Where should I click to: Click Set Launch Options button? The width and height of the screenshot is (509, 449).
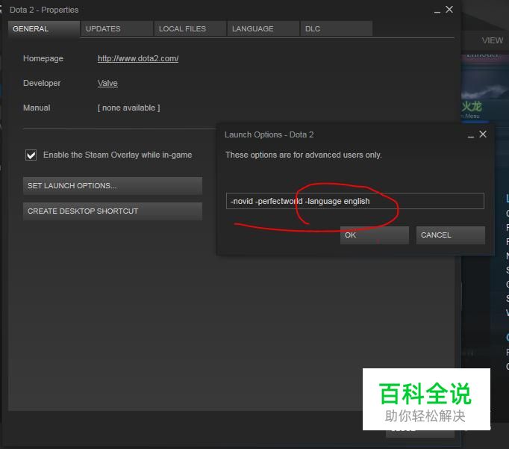[112, 186]
